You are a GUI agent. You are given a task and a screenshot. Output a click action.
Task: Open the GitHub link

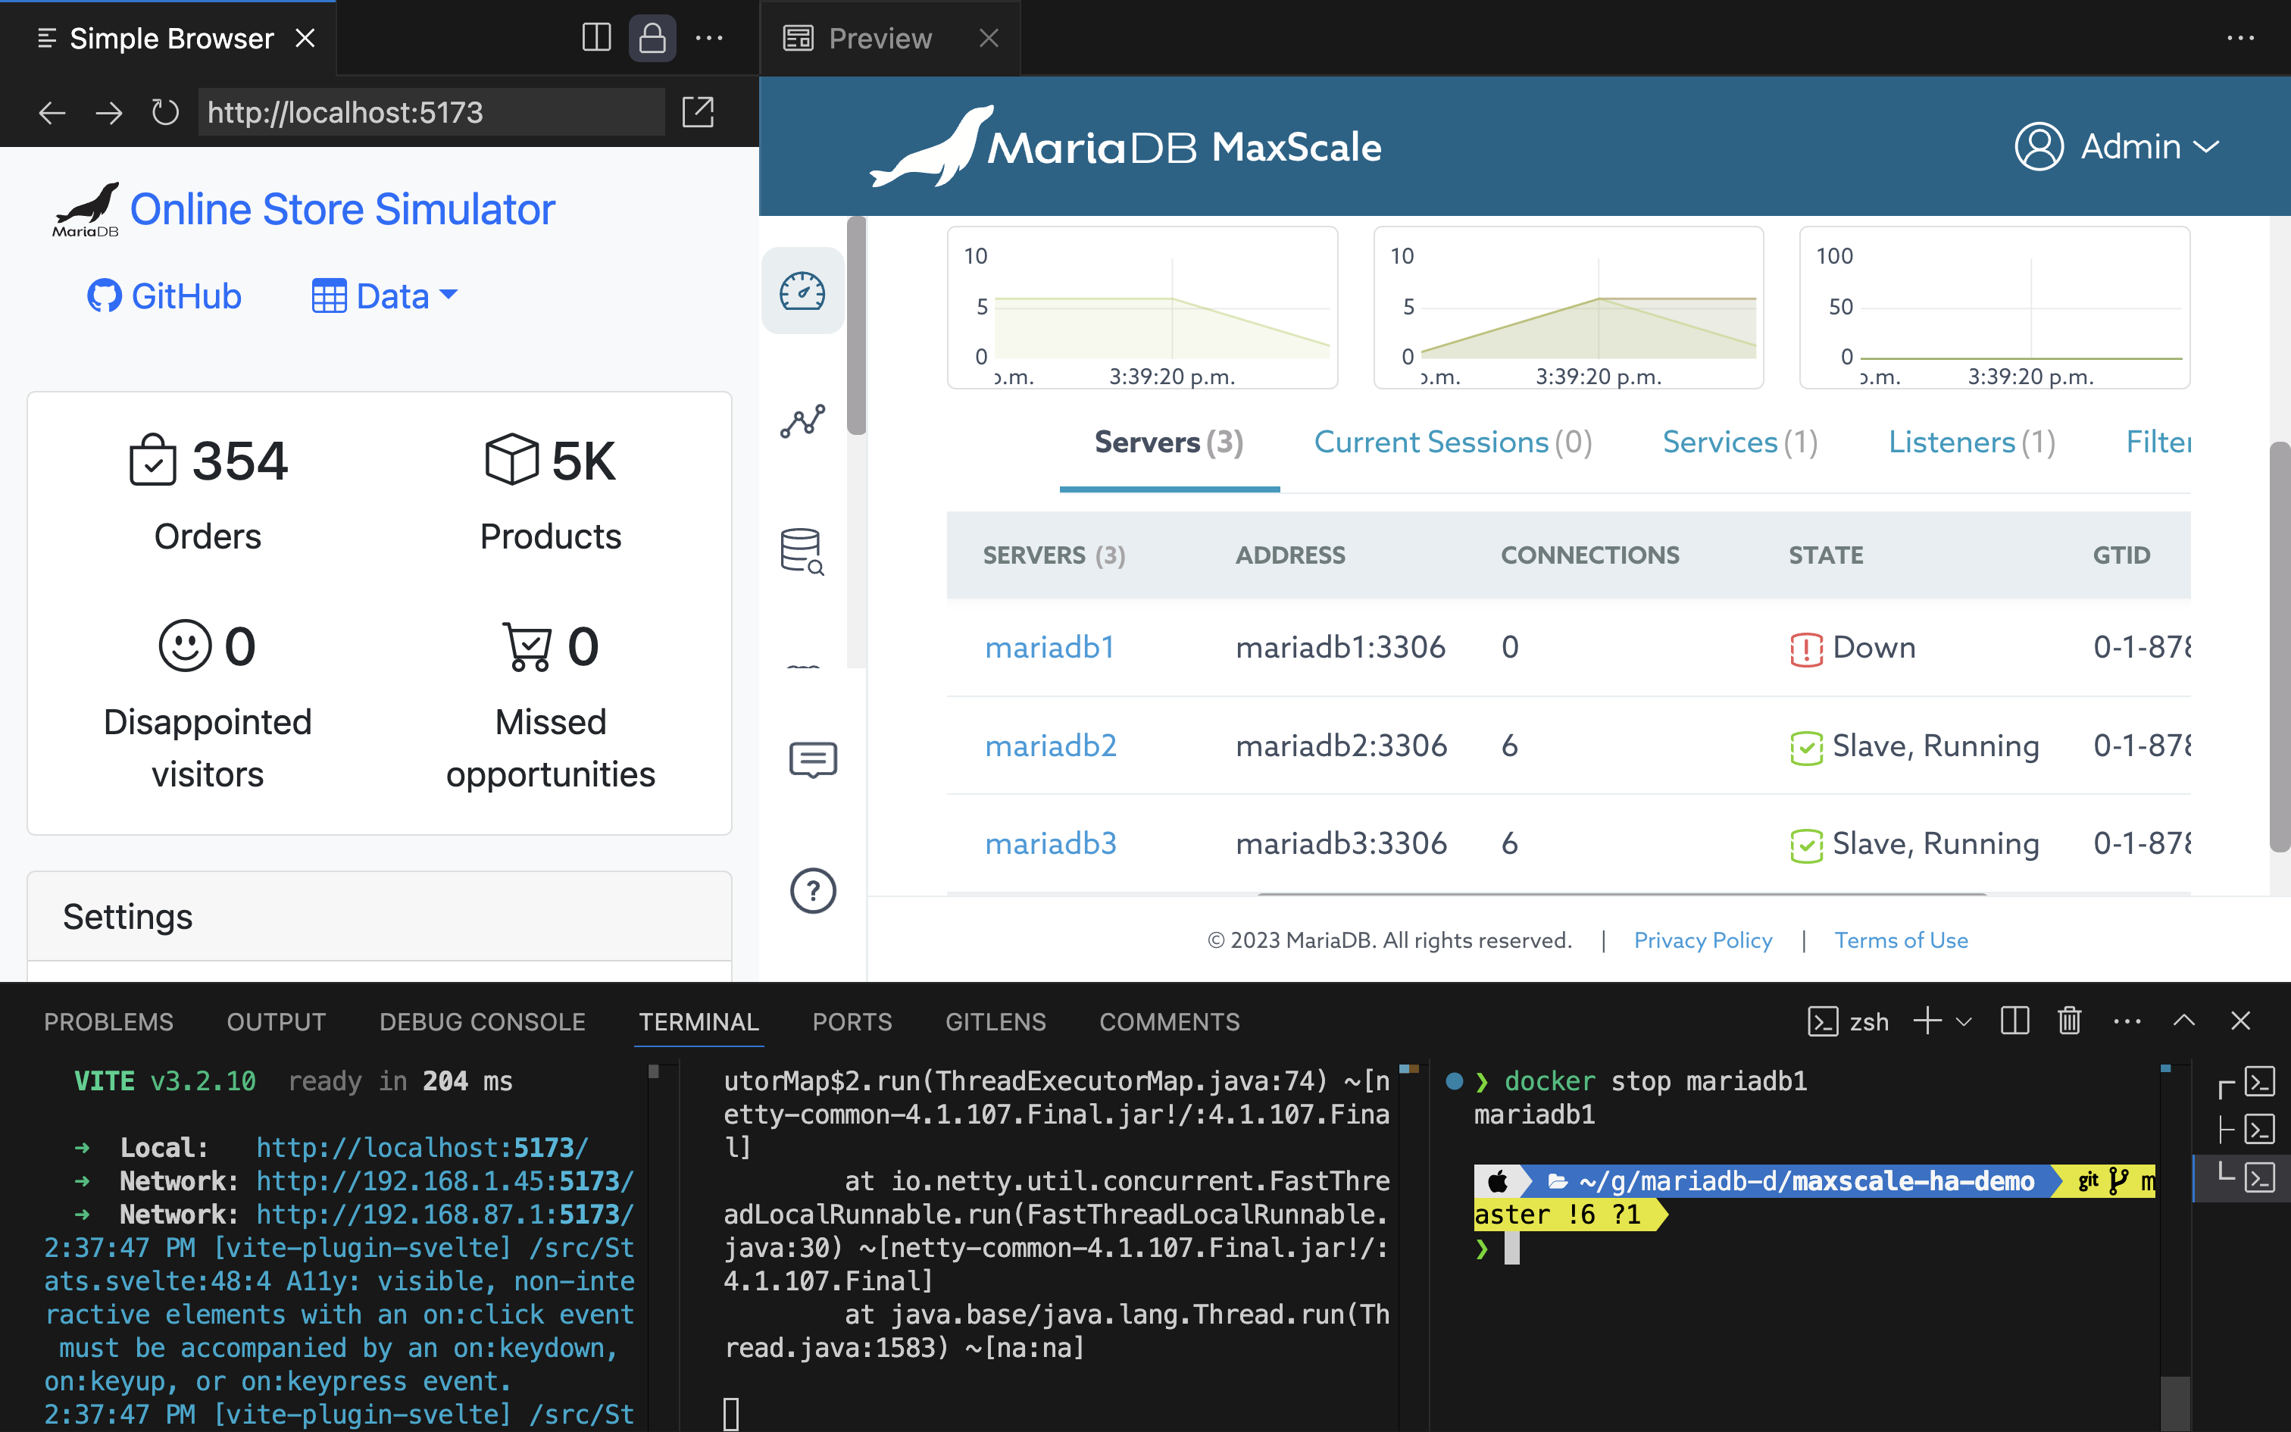point(164,296)
